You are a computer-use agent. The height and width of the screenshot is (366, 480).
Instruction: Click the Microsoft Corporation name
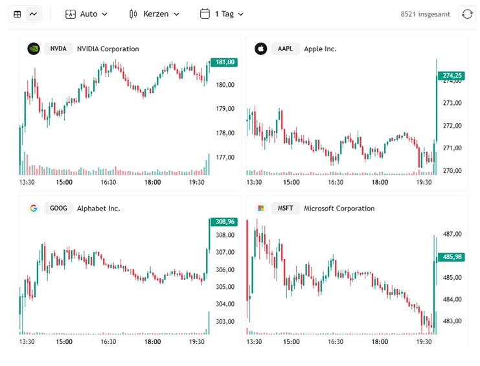click(x=339, y=209)
